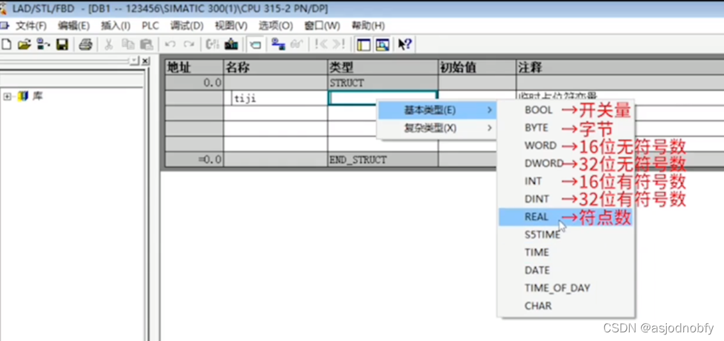Click the STRUCT type cell
The height and width of the screenshot is (341, 724).
coord(383,83)
